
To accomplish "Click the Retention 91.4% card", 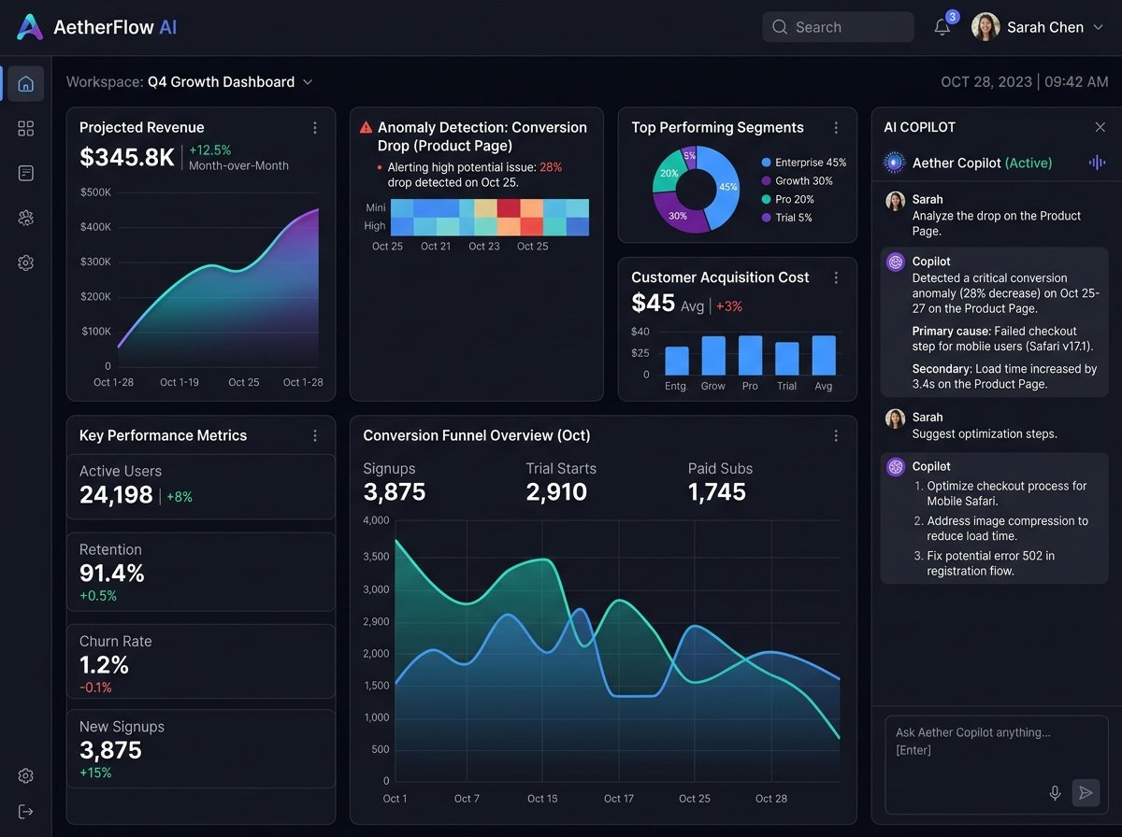I will coord(201,573).
